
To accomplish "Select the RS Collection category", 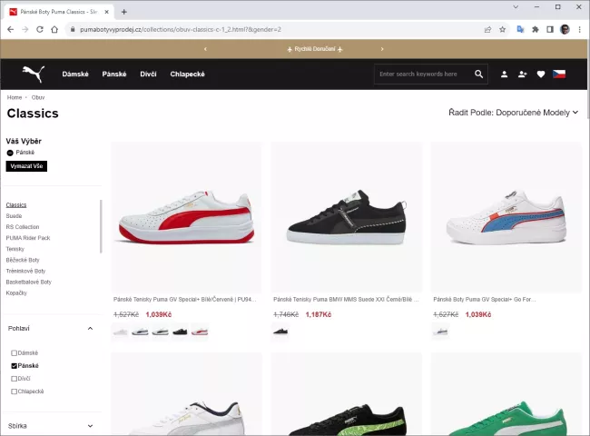I will [x=23, y=227].
